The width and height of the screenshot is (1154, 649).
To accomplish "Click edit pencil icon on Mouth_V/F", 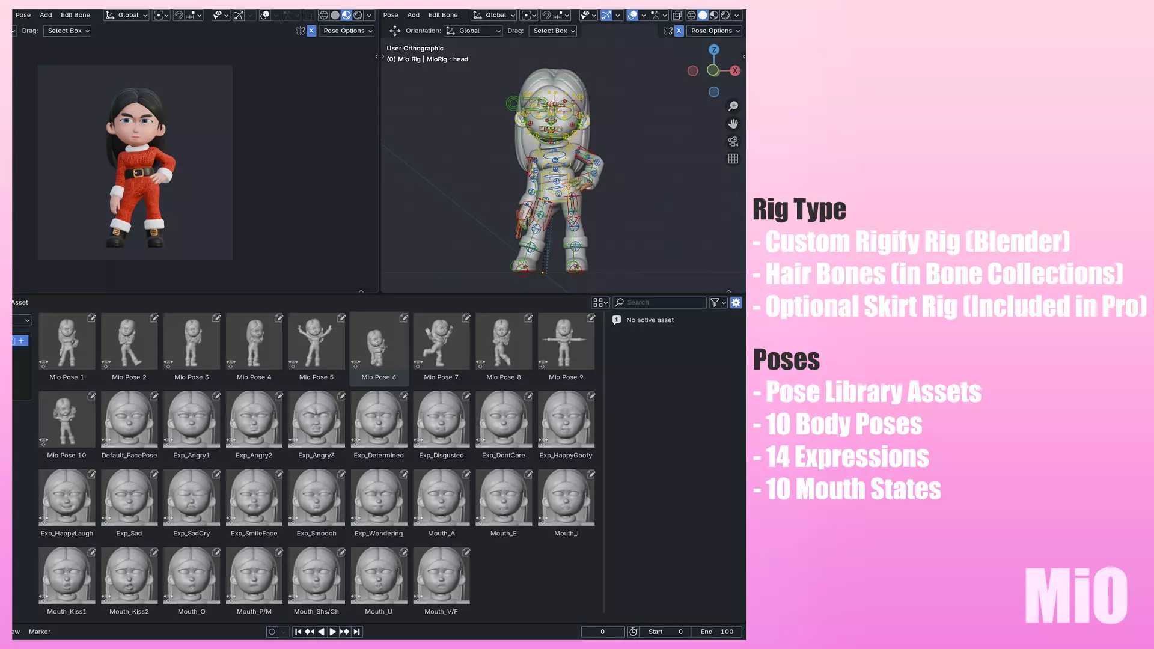I will (x=466, y=552).
